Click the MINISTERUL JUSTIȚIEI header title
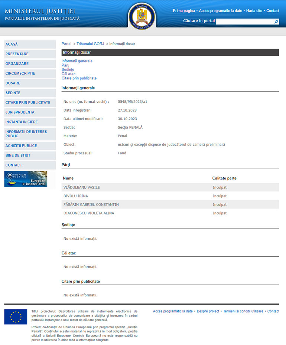 click(40, 11)
